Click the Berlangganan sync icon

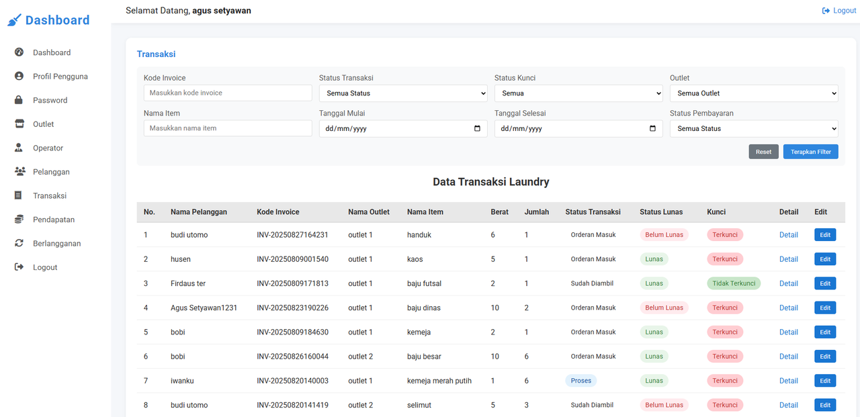[19, 243]
